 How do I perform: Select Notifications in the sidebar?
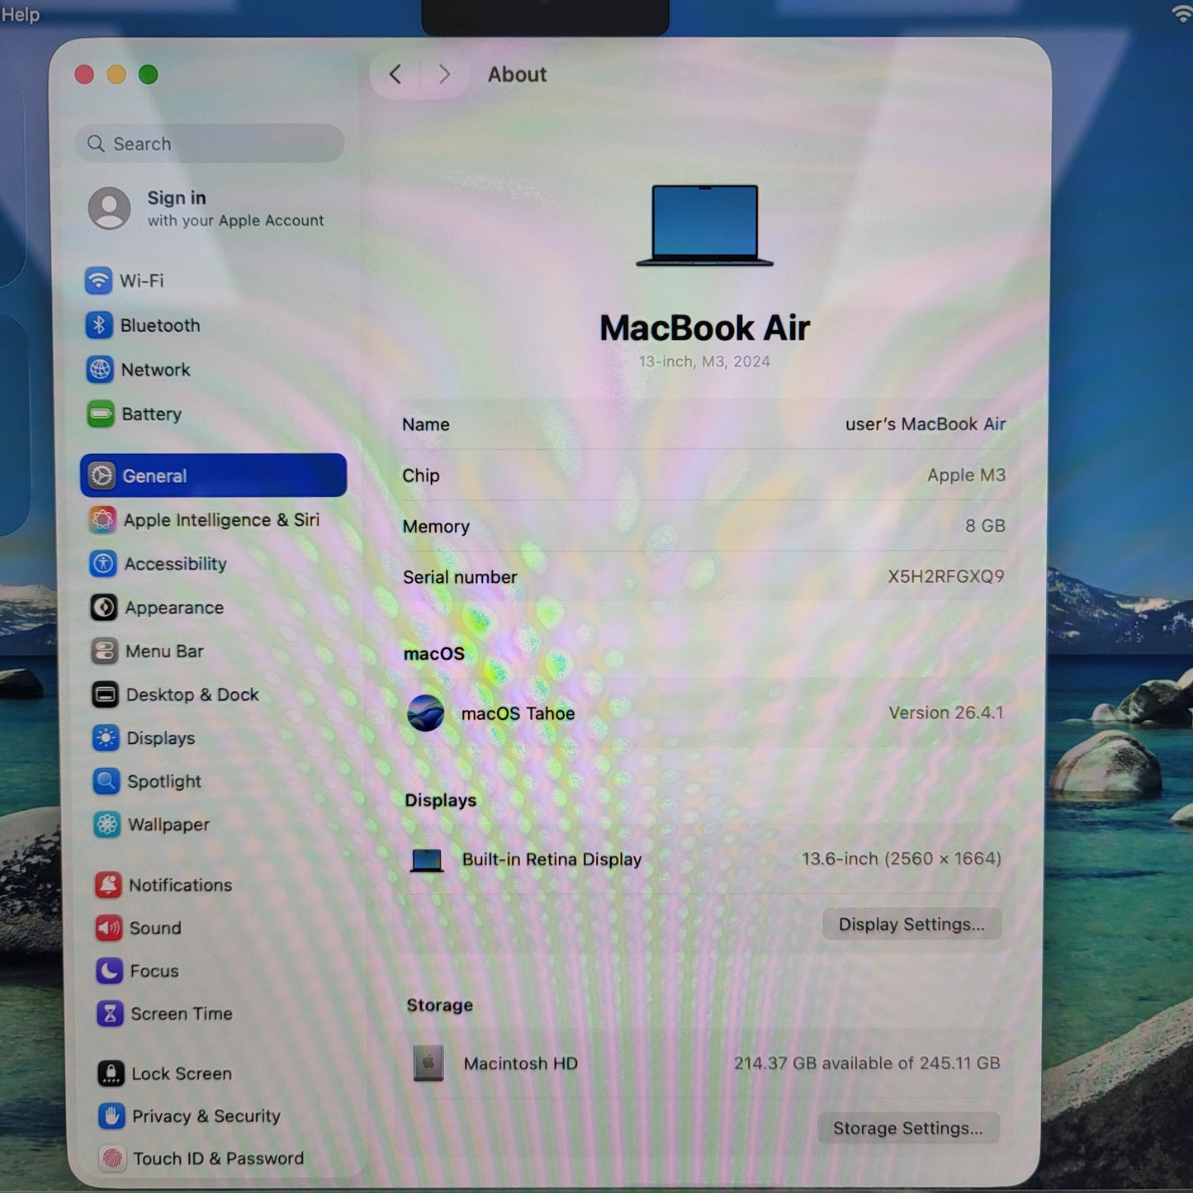pos(180,885)
